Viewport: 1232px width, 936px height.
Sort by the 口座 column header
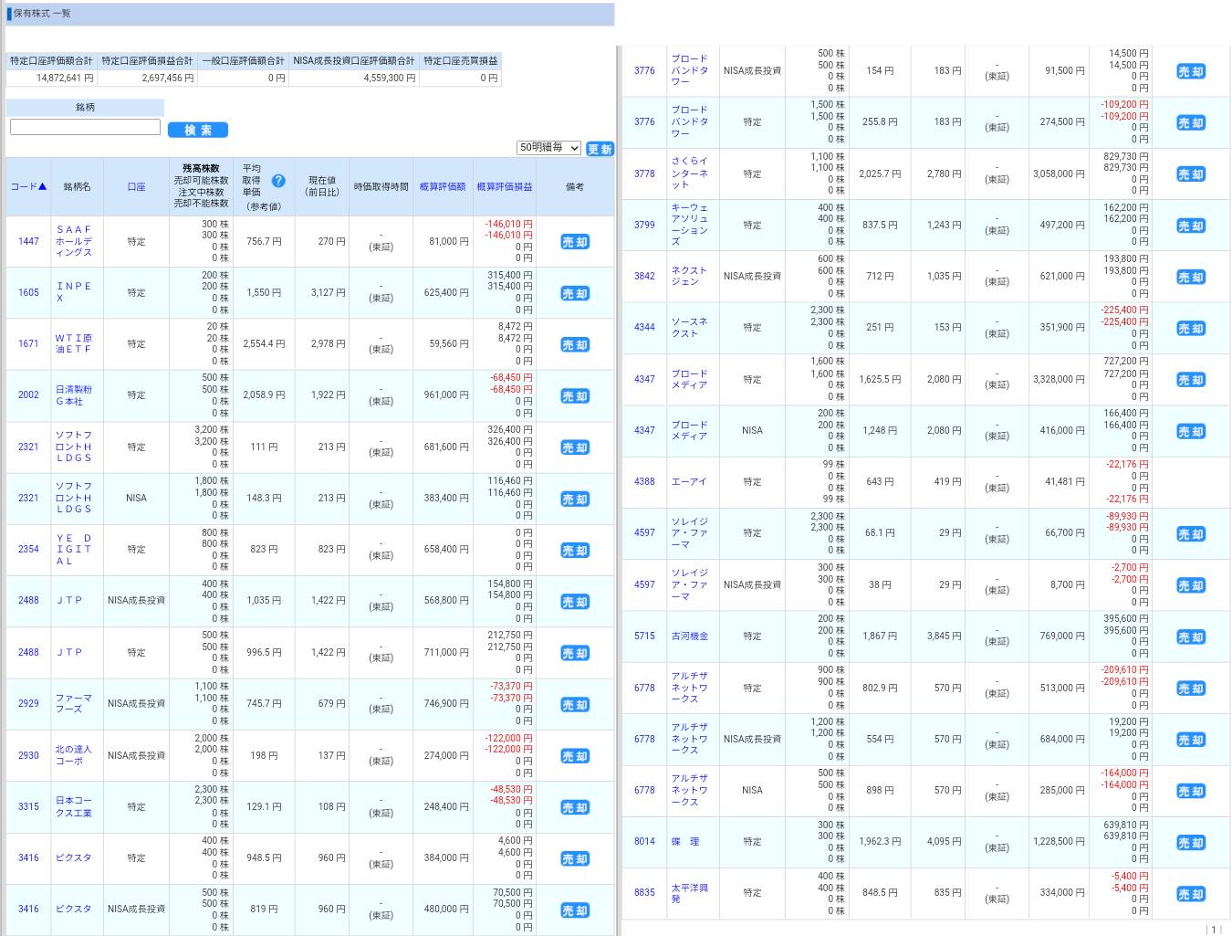tap(136, 186)
